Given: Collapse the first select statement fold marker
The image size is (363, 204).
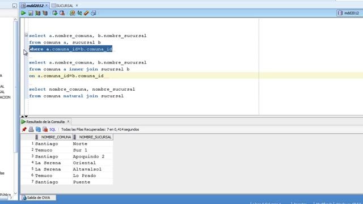Looking at the screenshot, I should click(26, 35).
